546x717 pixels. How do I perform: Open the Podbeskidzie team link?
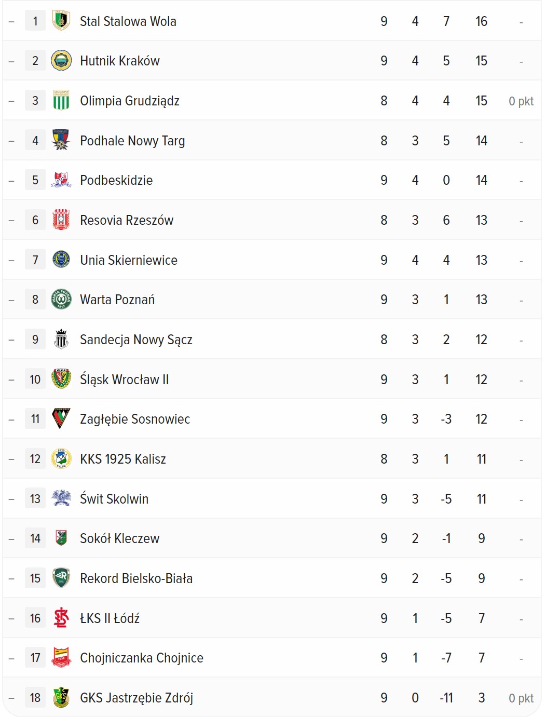(x=116, y=180)
